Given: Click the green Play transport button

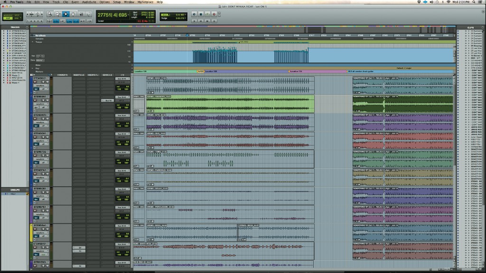Looking at the screenshot, I should click(207, 14).
